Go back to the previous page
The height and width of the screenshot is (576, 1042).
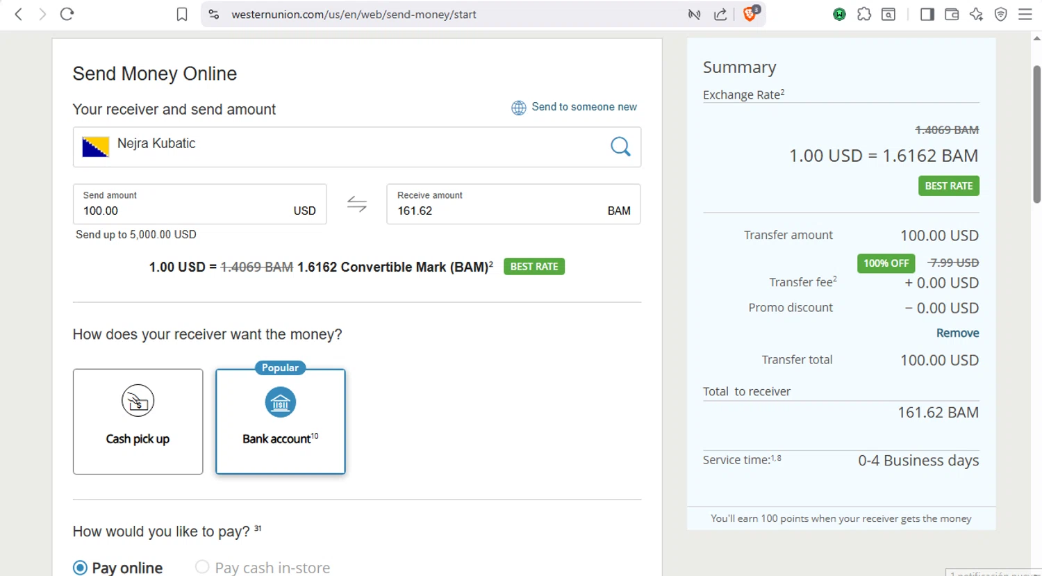click(19, 14)
